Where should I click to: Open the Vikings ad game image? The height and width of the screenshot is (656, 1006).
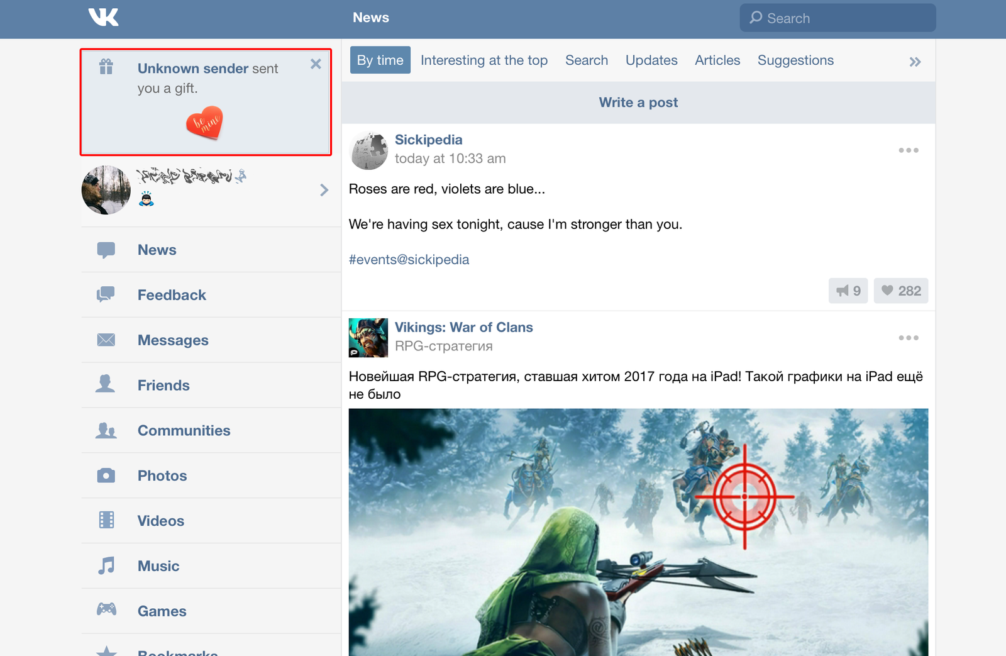(x=638, y=532)
